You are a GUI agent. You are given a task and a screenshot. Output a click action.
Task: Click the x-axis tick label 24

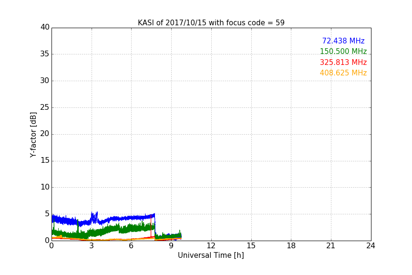[x=371, y=246]
